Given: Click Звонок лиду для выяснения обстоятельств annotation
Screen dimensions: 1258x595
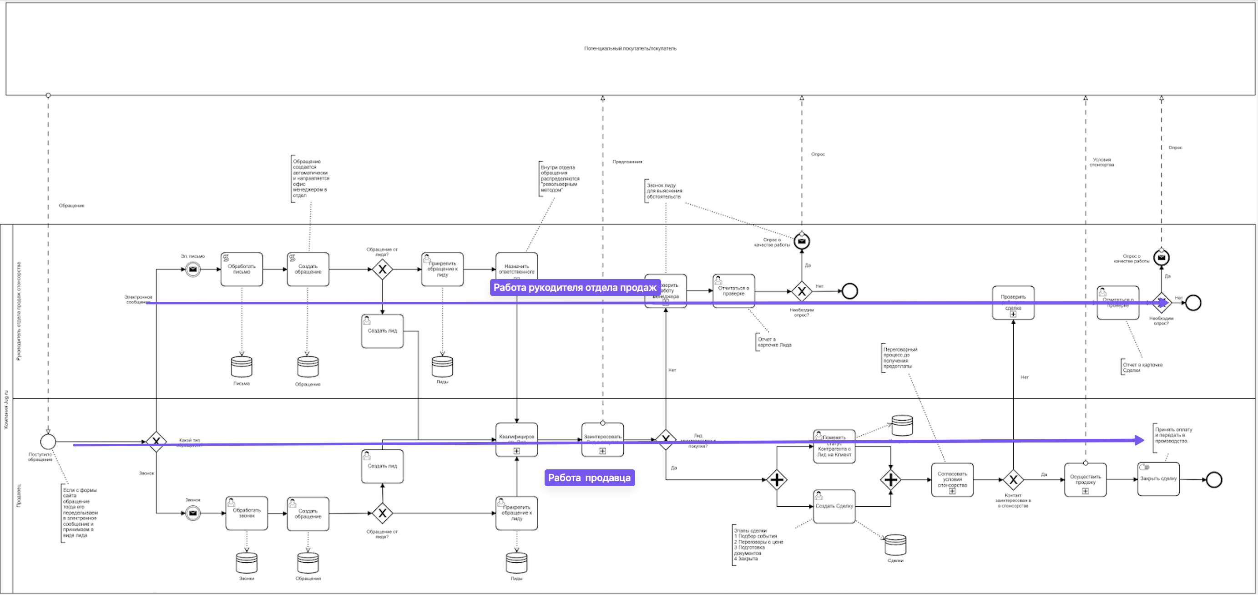Looking at the screenshot, I should 664,191.
